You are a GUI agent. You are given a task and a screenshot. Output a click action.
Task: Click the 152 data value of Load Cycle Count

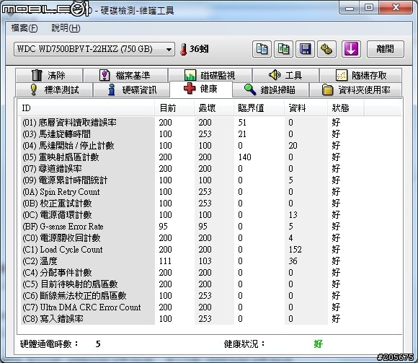tap(295, 250)
